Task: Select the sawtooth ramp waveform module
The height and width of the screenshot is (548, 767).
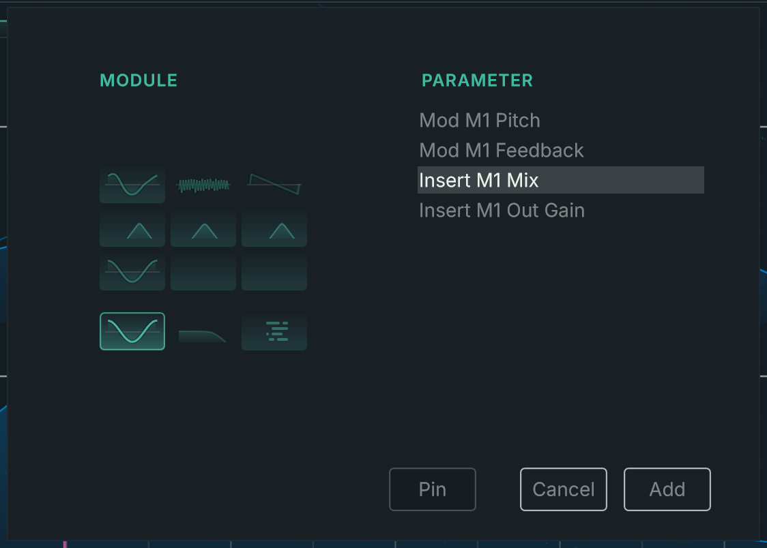Action: [274, 185]
